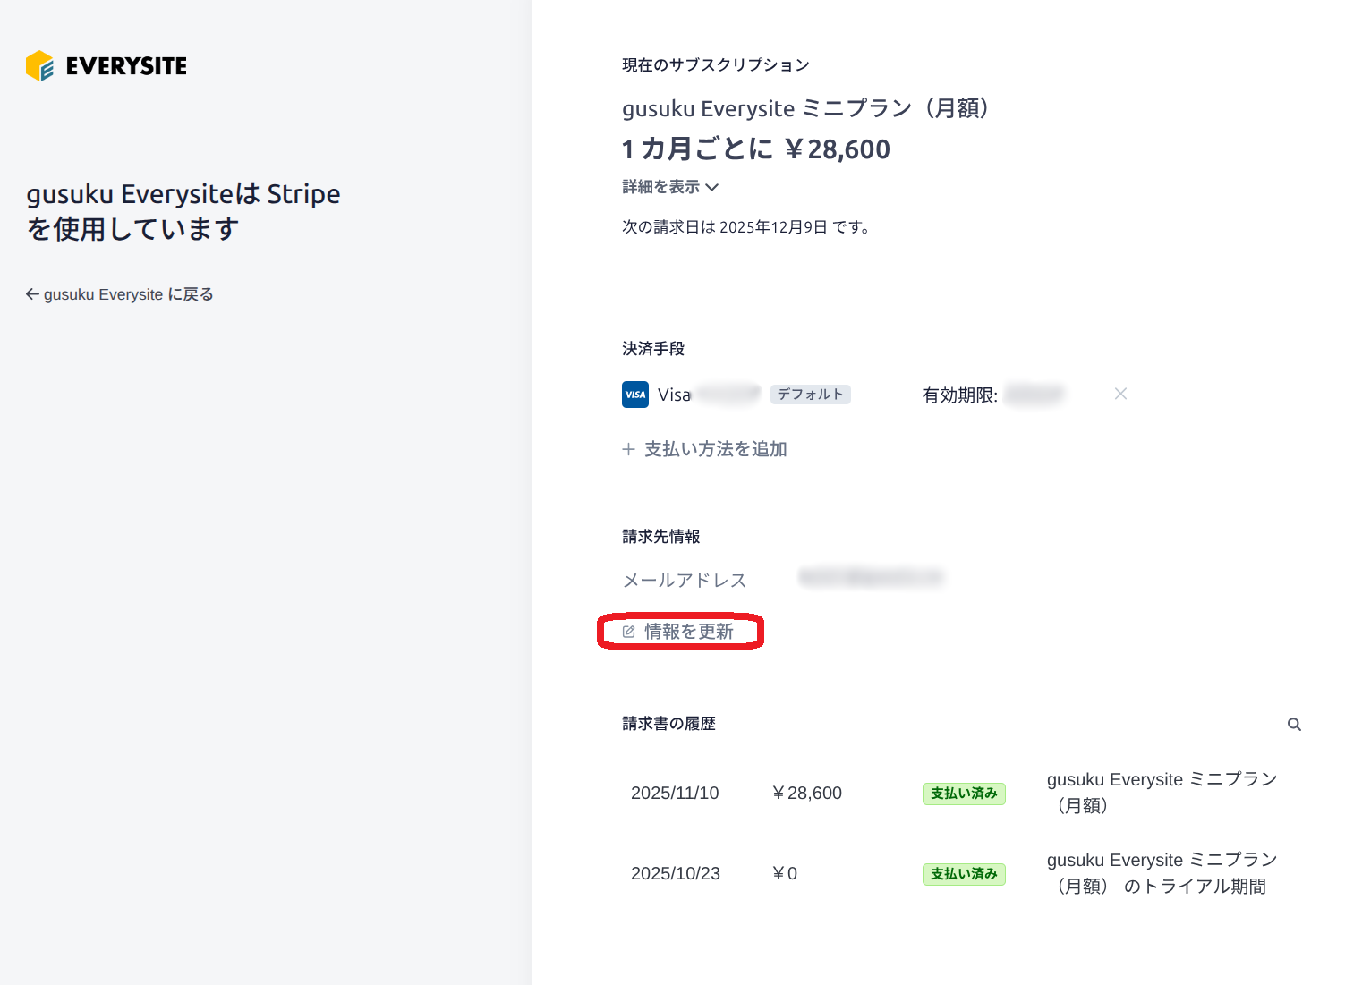Click 請求書の履歴 heading
This screenshot has height=985, width=1362.
pyautogui.click(x=668, y=724)
